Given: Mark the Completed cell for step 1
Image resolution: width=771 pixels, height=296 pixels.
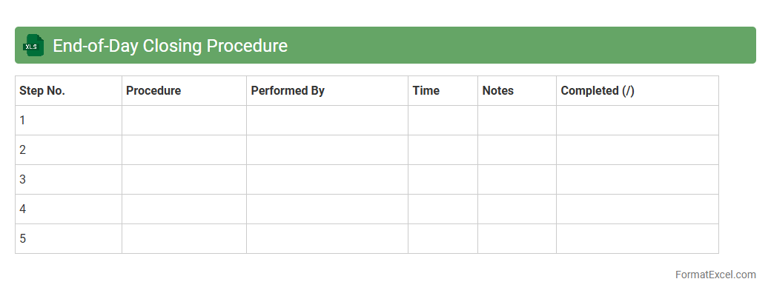Looking at the screenshot, I should tap(637, 121).
